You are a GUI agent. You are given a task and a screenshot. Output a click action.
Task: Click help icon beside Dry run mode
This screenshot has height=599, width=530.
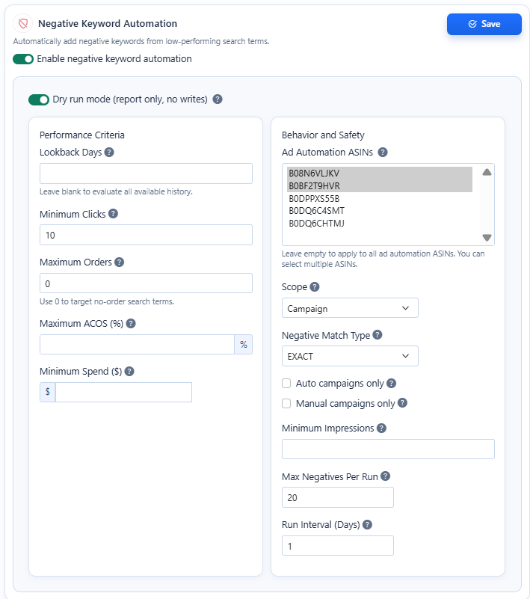coord(218,99)
